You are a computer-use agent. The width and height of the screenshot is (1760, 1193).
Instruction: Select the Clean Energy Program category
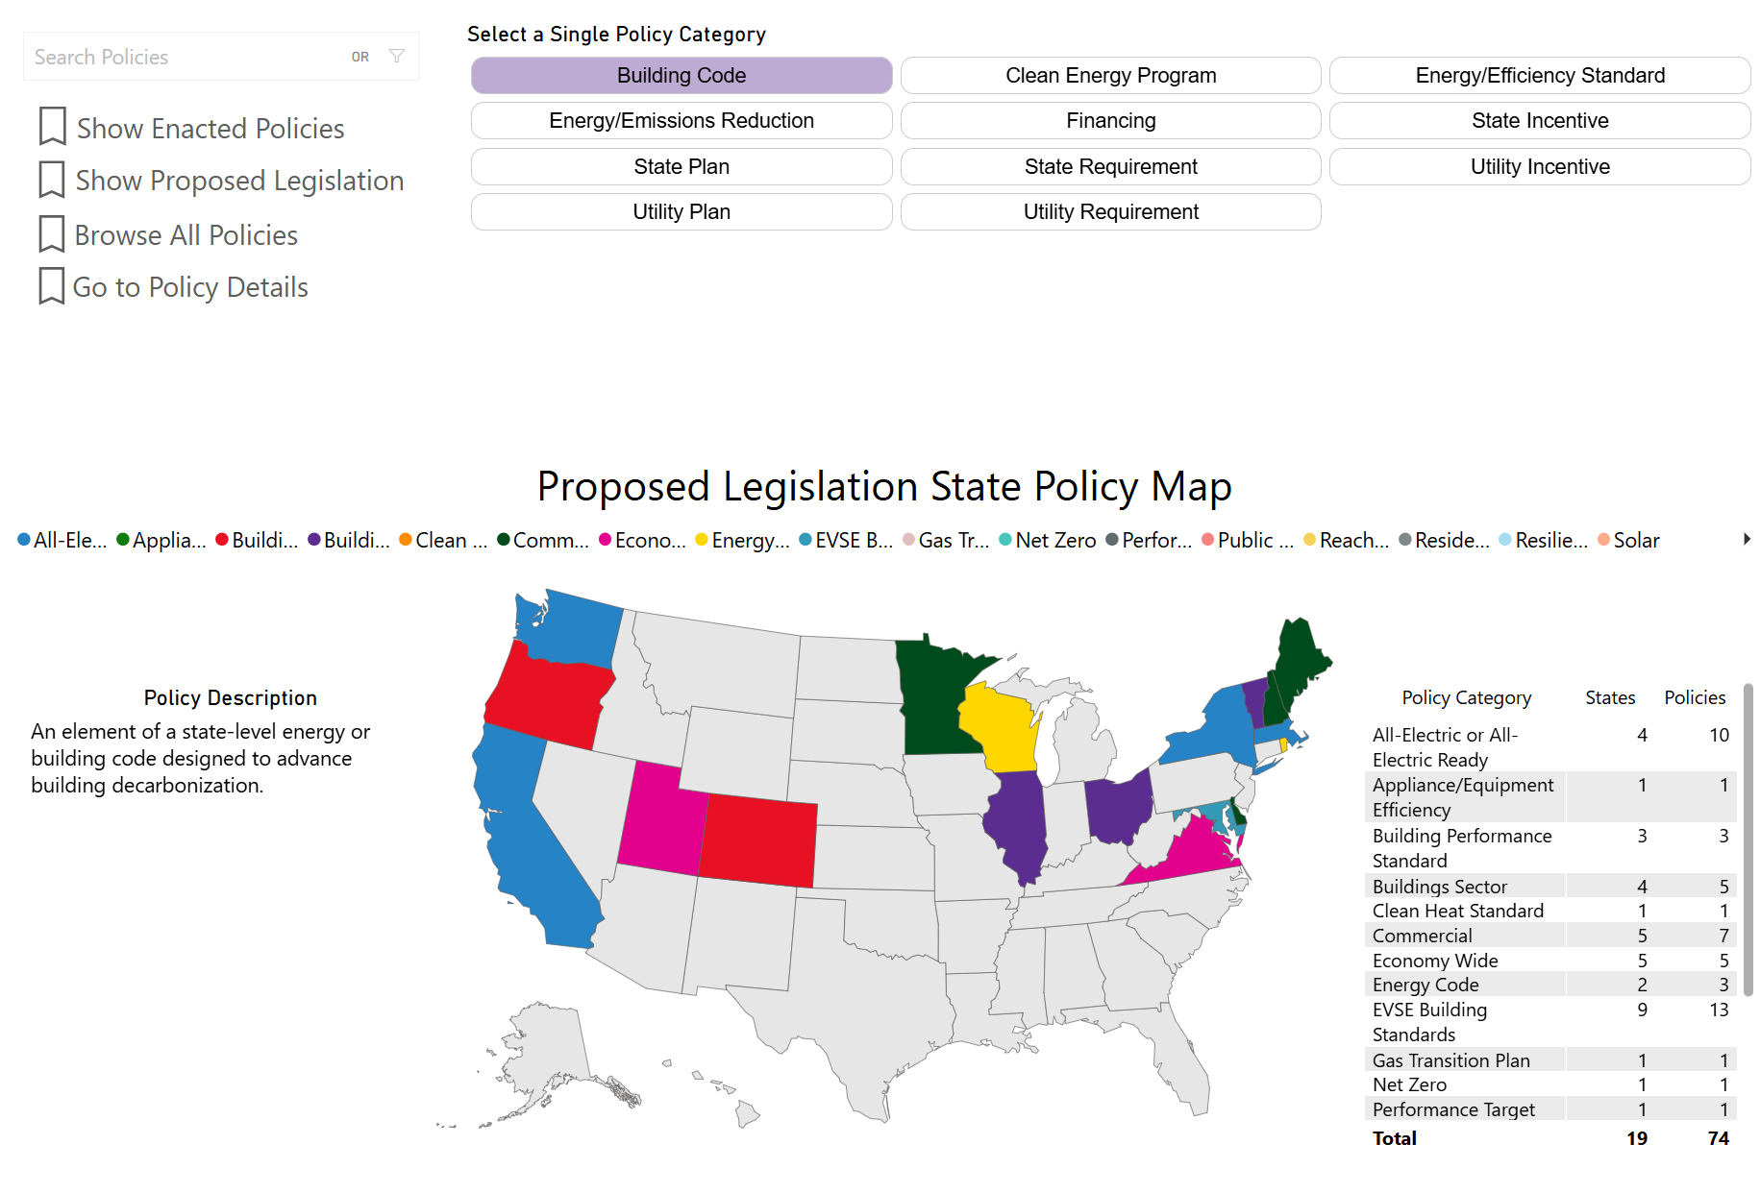tap(1110, 76)
